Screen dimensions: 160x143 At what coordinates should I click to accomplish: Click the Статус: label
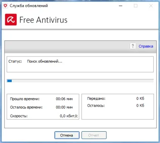tap(15, 61)
